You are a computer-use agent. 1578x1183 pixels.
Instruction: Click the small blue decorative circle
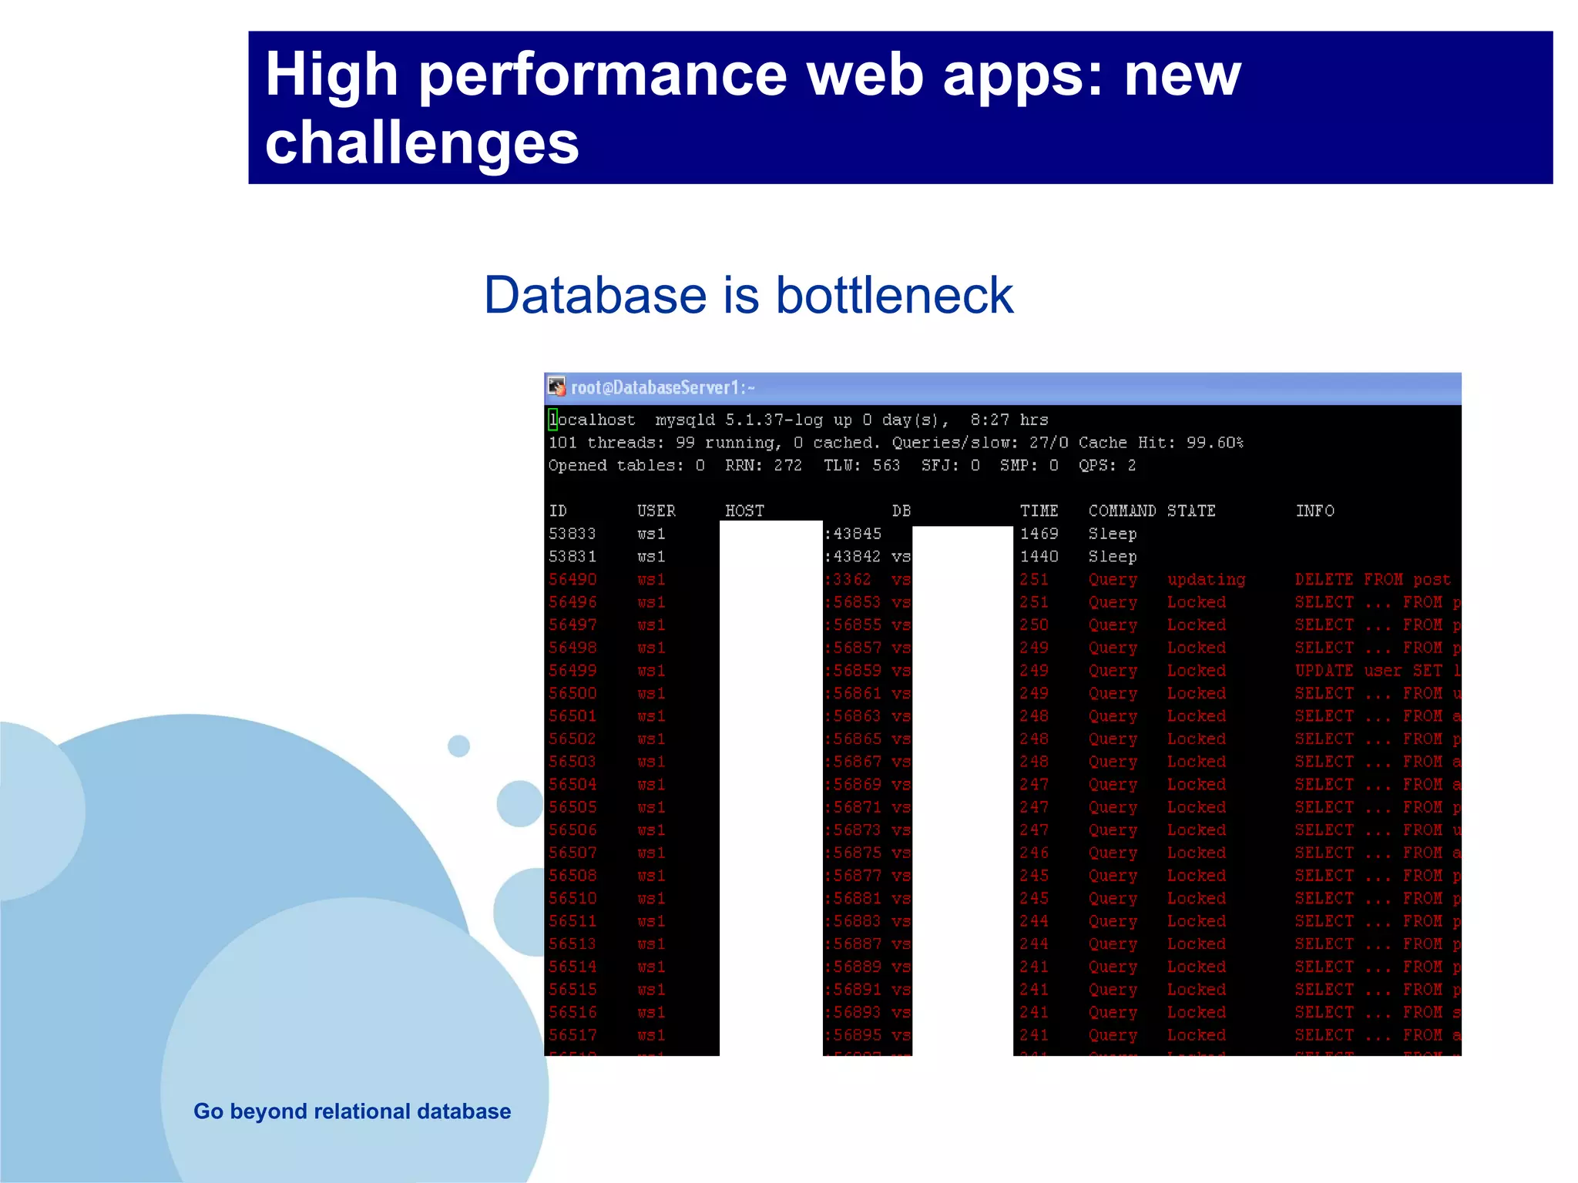(458, 746)
